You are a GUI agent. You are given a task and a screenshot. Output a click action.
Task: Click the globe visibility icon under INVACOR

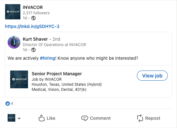click(33, 18)
